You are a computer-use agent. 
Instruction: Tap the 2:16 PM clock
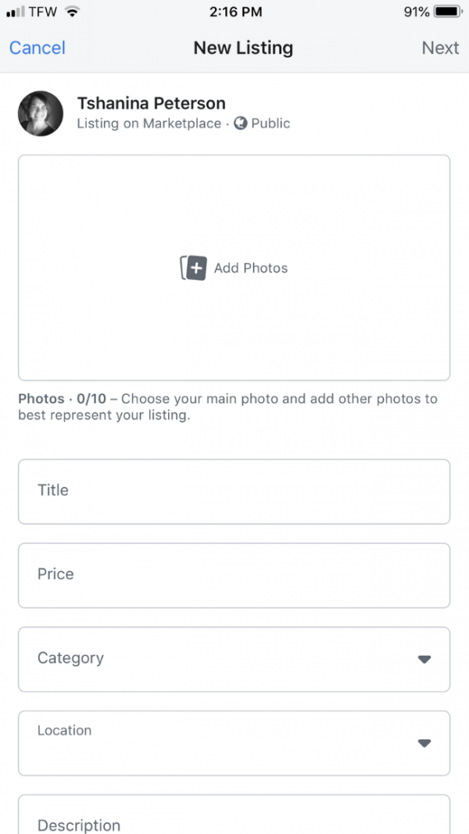(234, 12)
